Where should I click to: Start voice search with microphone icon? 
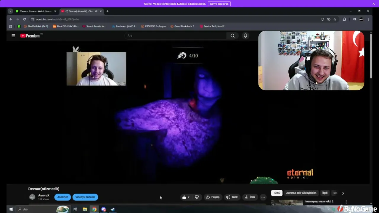tap(245, 35)
